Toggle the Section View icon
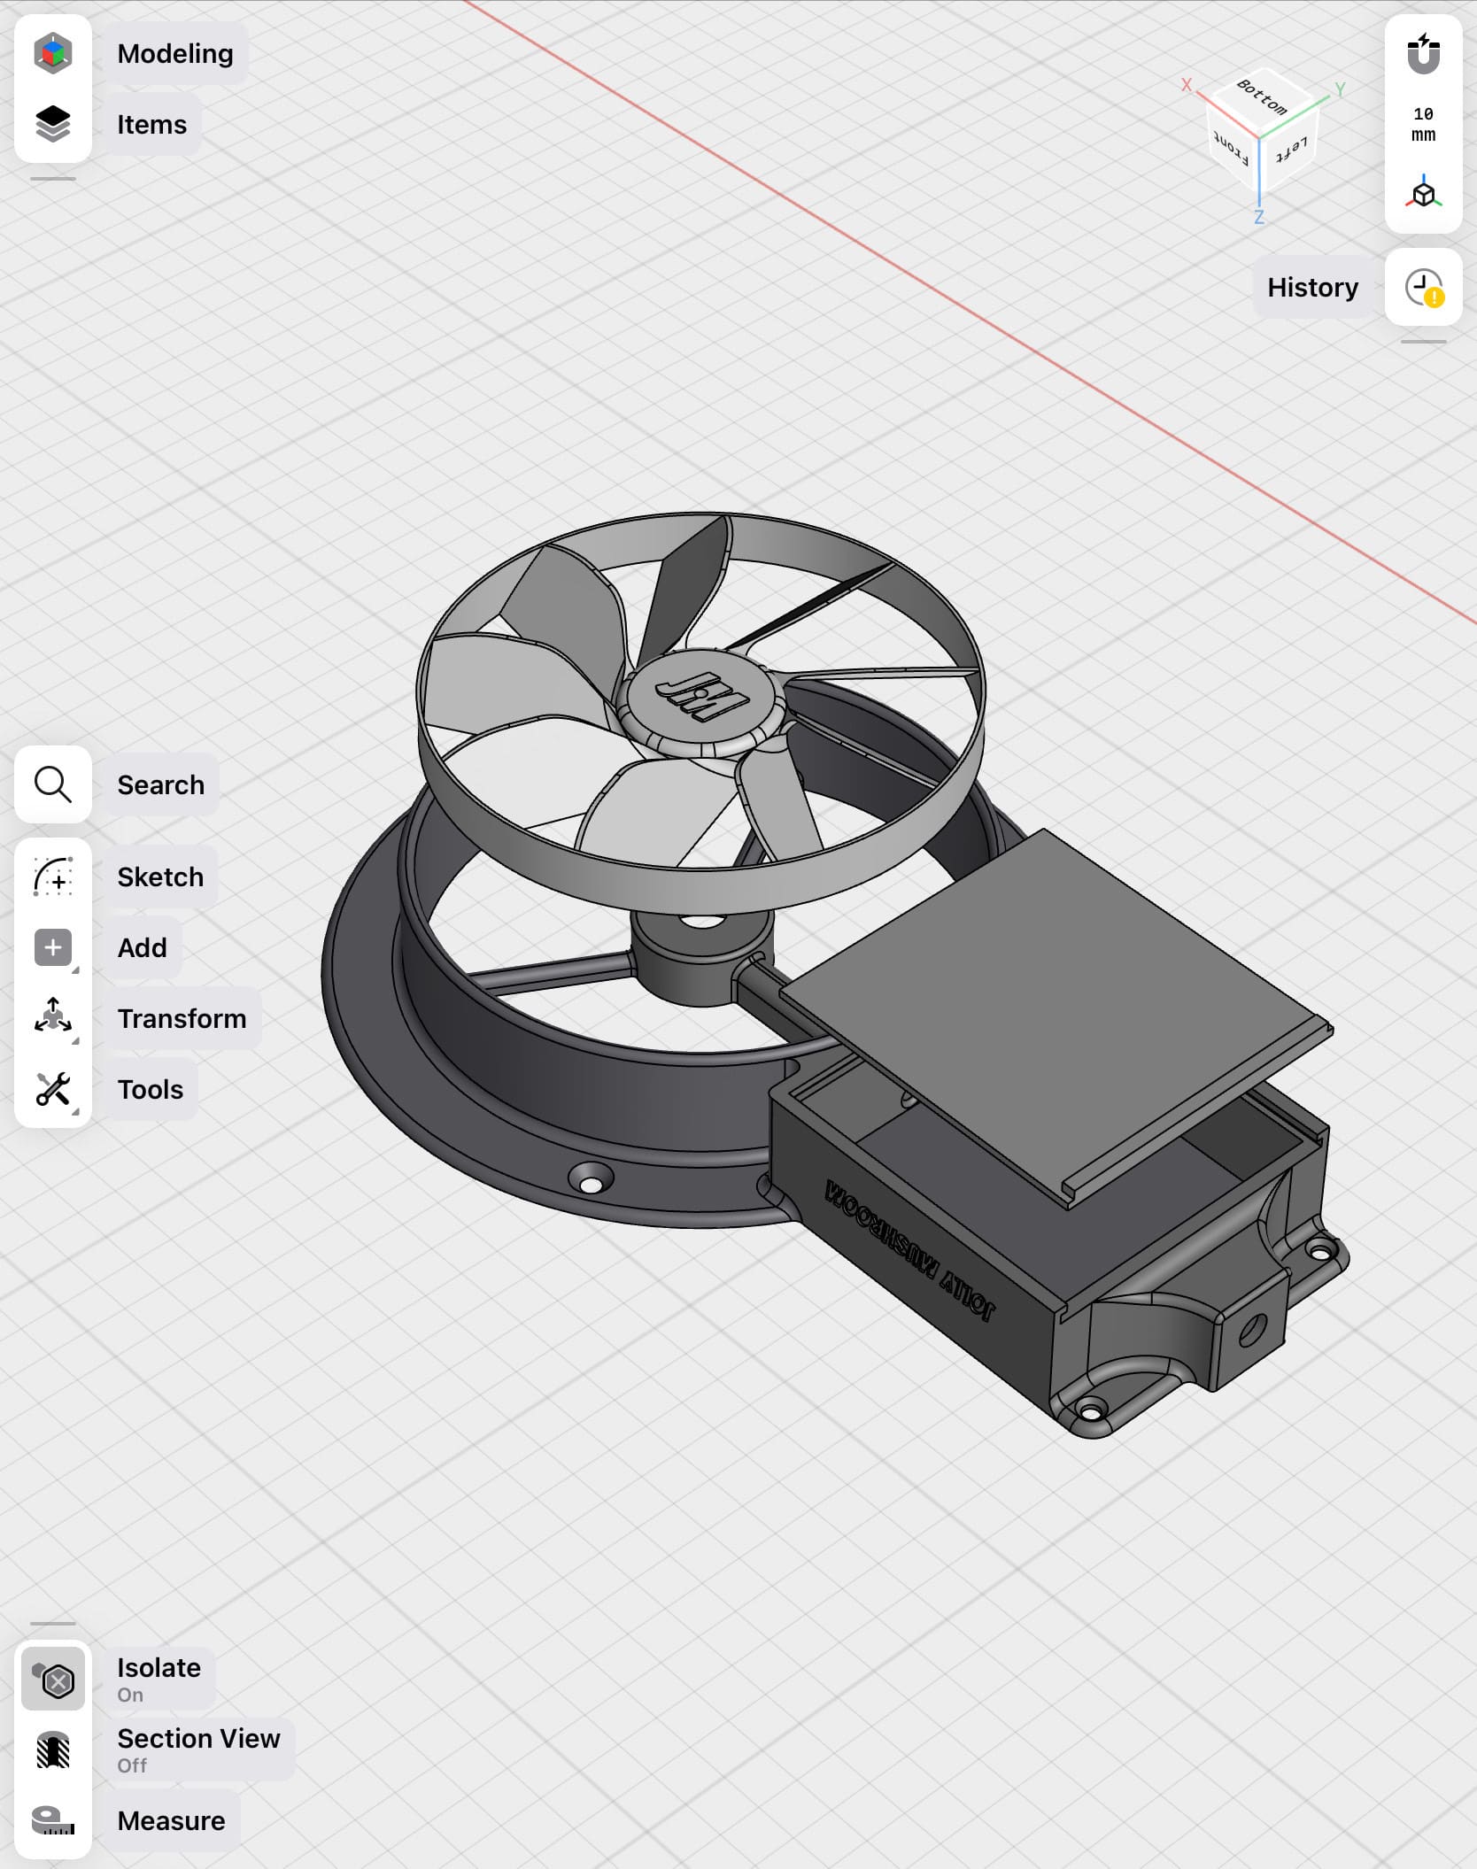The image size is (1477, 1869). [x=53, y=1750]
